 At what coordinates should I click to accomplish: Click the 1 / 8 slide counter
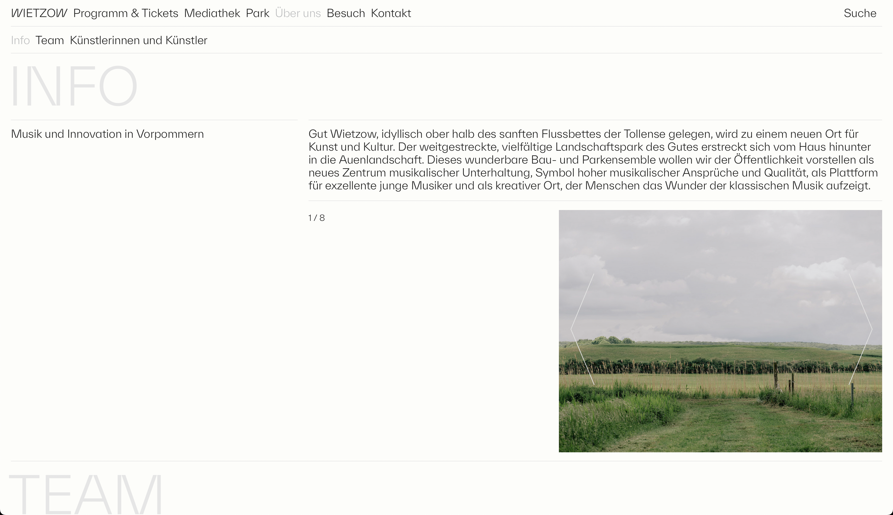[316, 218]
